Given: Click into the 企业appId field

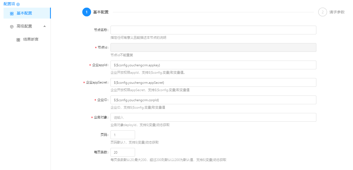Looking at the screenshot, I should pos(213,65).
